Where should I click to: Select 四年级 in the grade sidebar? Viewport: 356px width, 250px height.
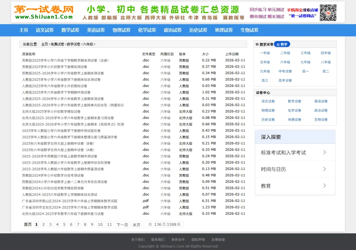click(326, 53)
